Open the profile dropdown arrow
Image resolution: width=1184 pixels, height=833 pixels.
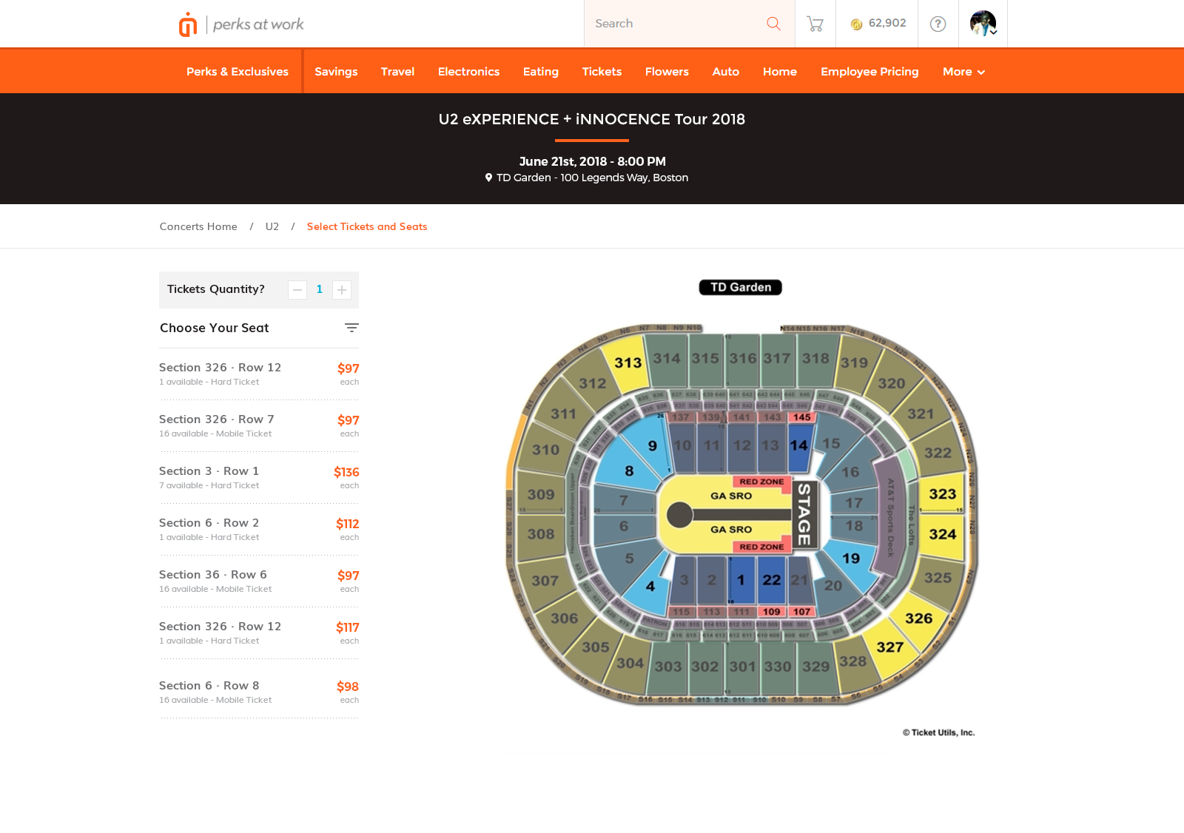click(994, 33)
